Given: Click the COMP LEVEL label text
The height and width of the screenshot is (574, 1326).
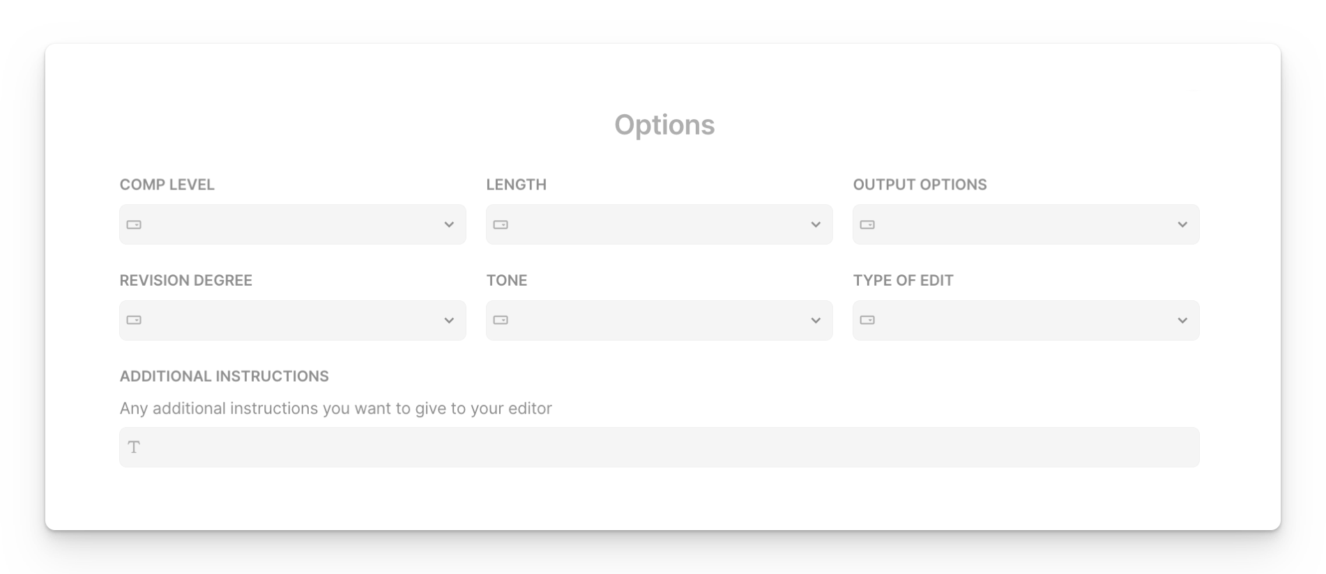Looking at the screenshot, I should coord(167,185).
